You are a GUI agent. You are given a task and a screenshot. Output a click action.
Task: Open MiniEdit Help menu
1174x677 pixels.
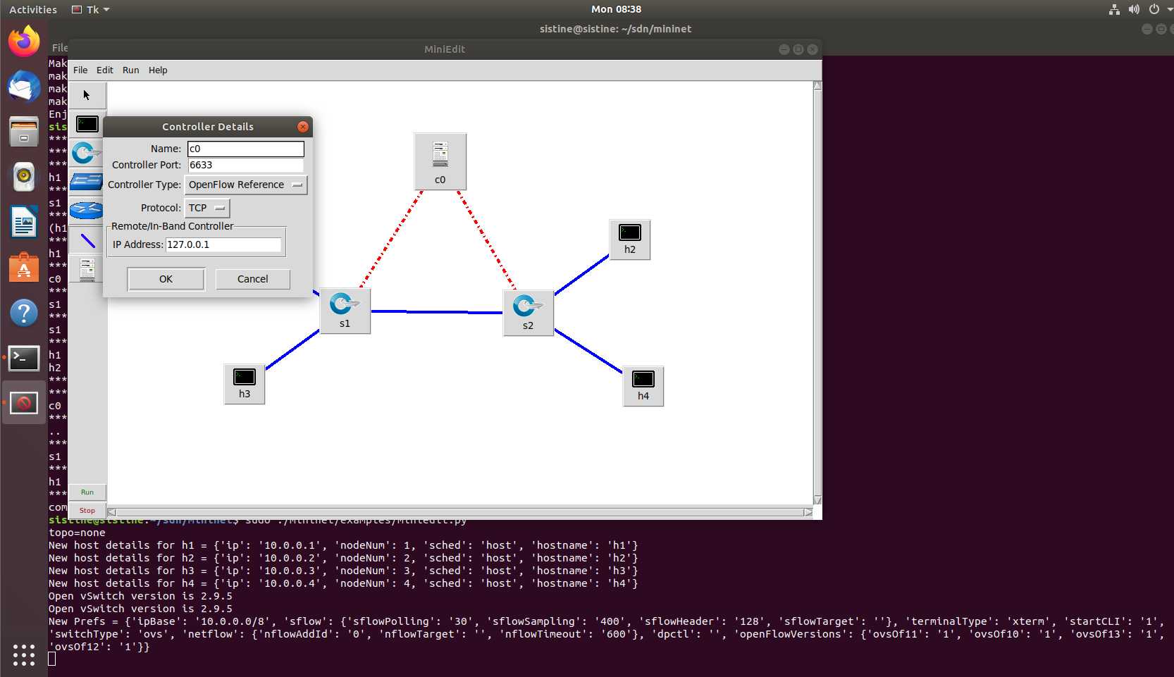[x=158, y=70]
